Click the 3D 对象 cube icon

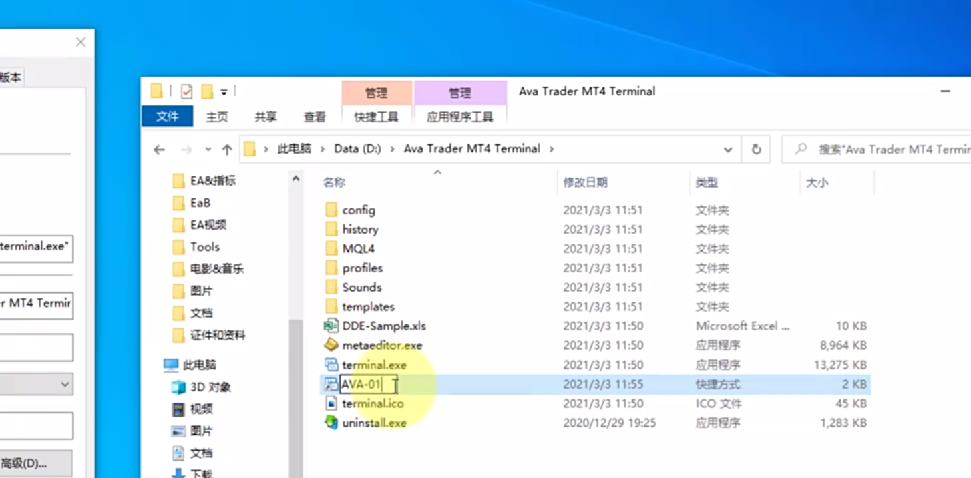pos(178,387)
